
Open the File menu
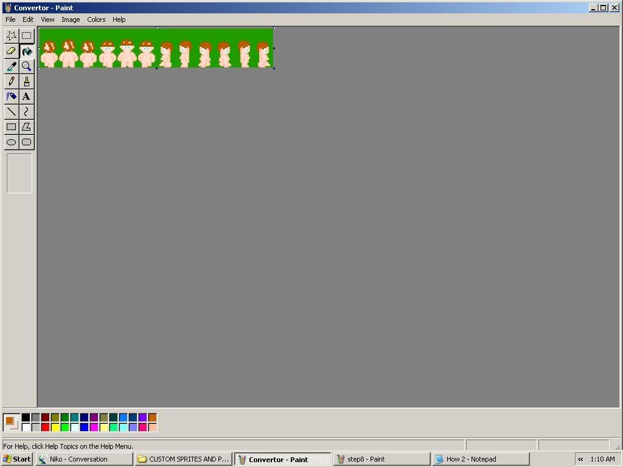point(10,19)
